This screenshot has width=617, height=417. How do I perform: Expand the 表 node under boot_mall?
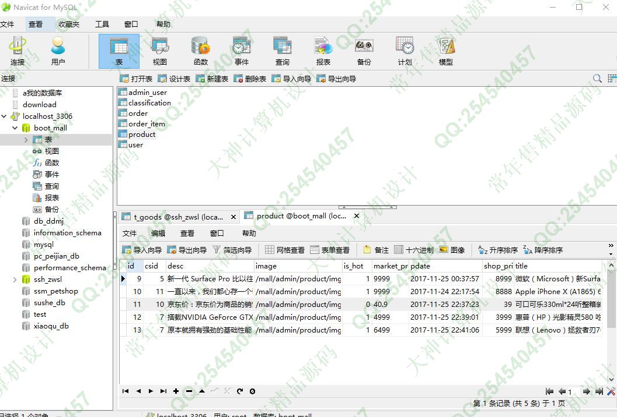[x=26, y=140]
